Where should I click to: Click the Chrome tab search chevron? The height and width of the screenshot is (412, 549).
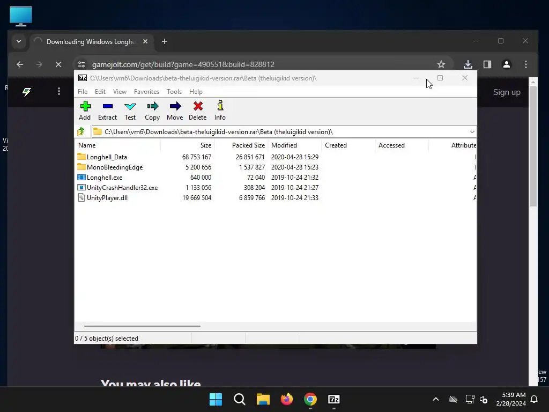tap(19, 41)
